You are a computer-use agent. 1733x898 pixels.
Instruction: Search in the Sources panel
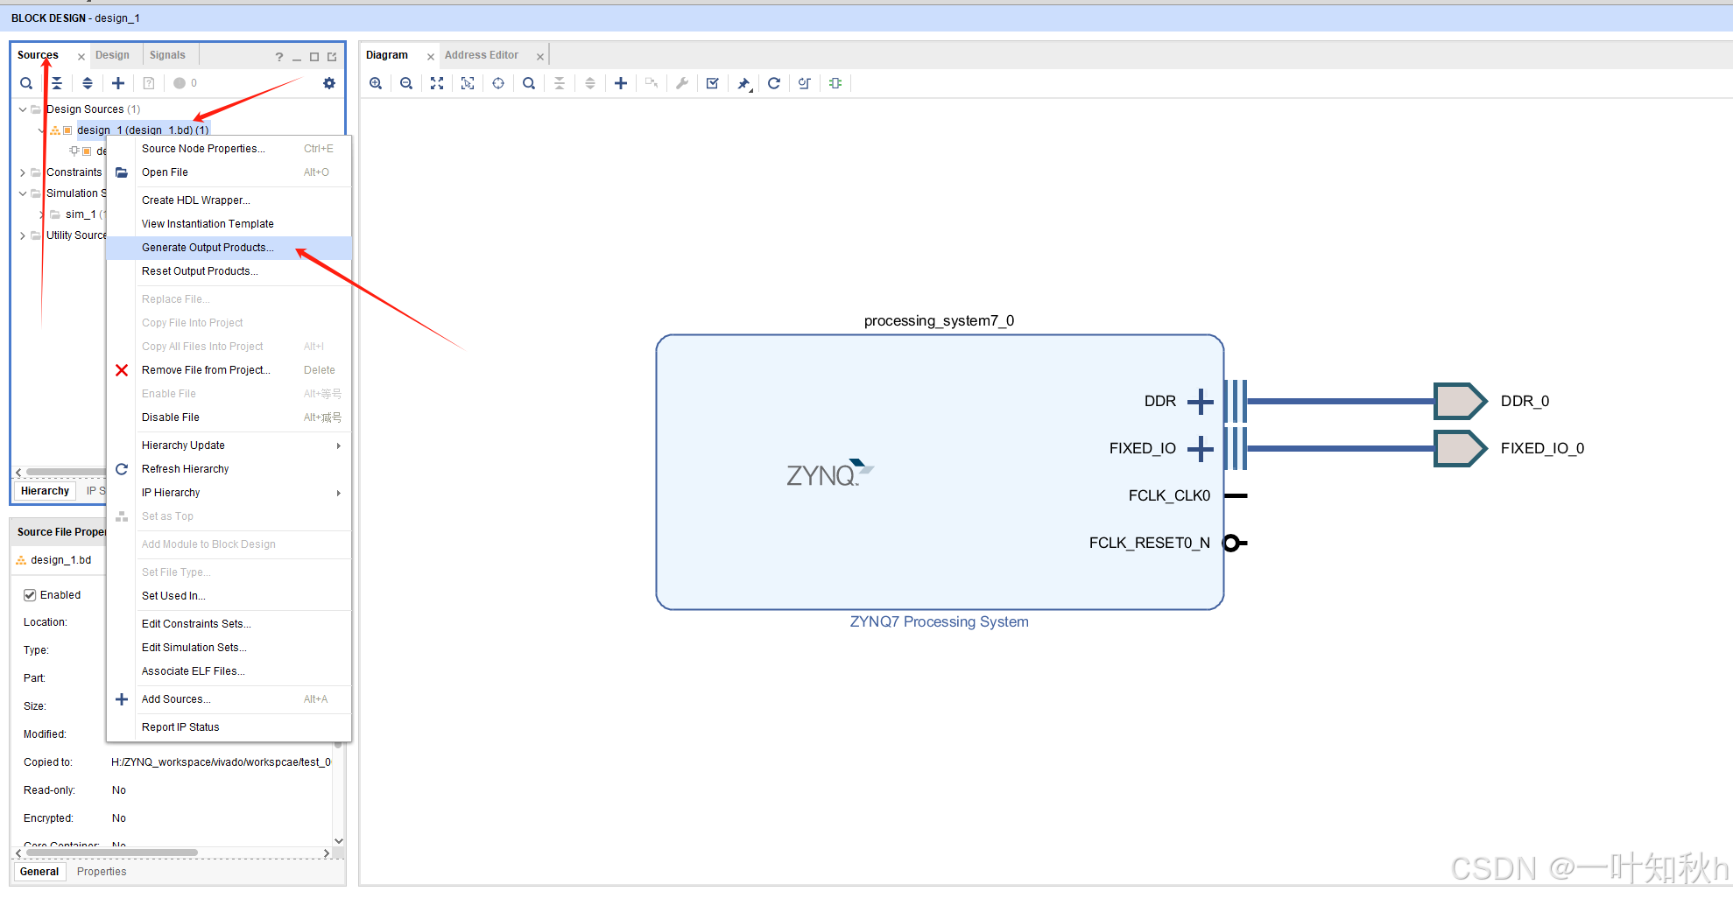(x=26, y=83)
